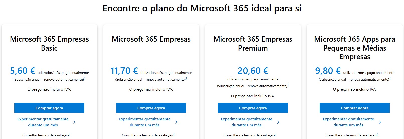Open free month trial link for Empresas Basic
404x139 pixels.
[43, 122]
